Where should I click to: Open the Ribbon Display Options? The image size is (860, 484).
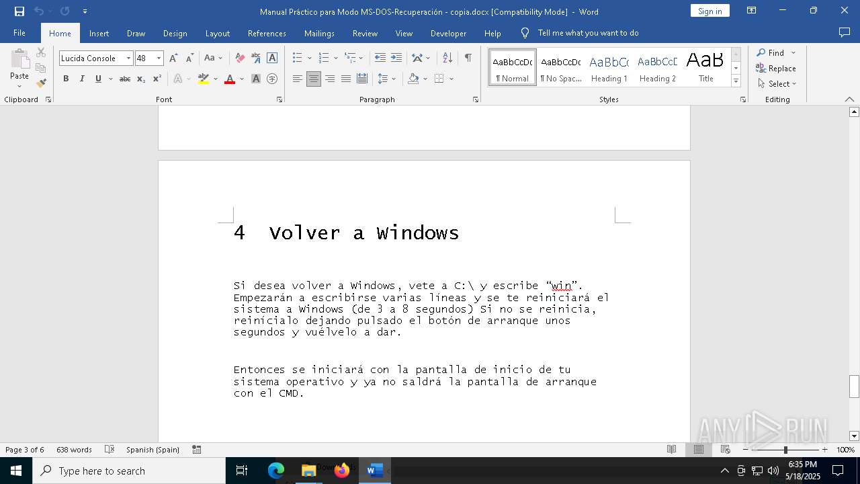pos(752,11)
